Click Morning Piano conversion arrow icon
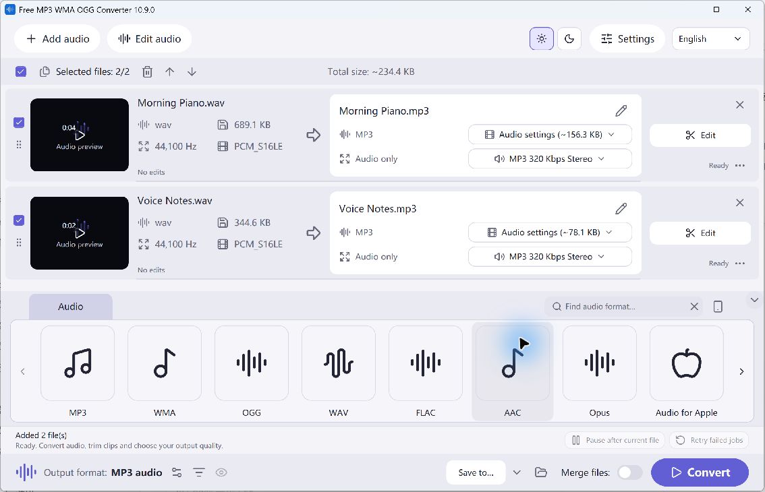 [313, 135]
